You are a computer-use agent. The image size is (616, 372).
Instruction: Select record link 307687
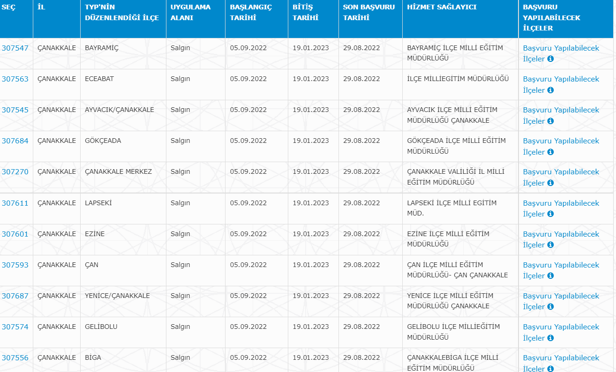pos(15,296)
